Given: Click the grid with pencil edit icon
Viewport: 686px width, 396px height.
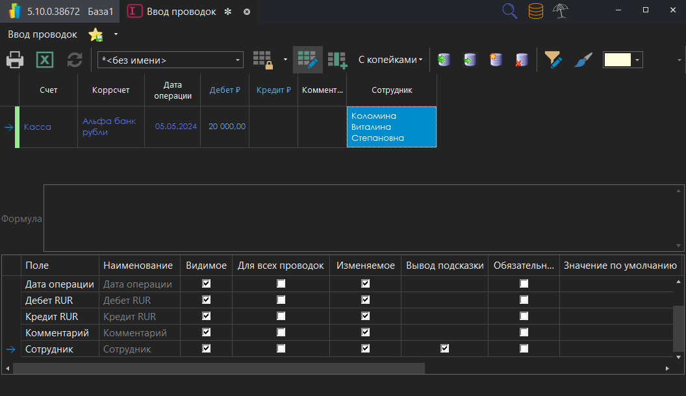Looking at the screenshot, I should click(307, 60).
